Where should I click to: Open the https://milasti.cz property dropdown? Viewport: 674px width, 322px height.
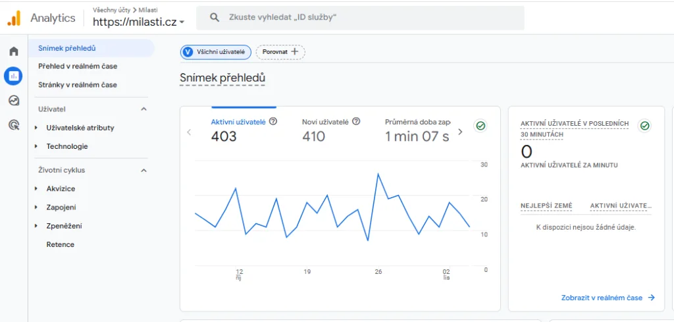tap(138, 22)
